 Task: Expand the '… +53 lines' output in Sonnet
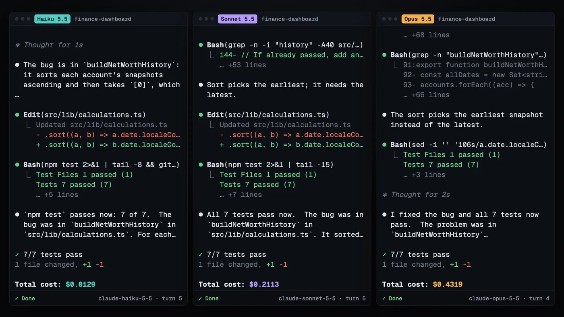243,65
